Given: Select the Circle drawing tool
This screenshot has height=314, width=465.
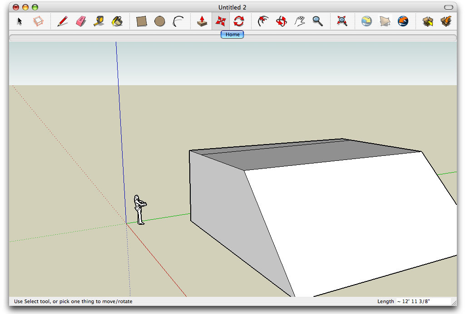Looking at the screenshot, I should pyautogui.click(x=159, y=21).
